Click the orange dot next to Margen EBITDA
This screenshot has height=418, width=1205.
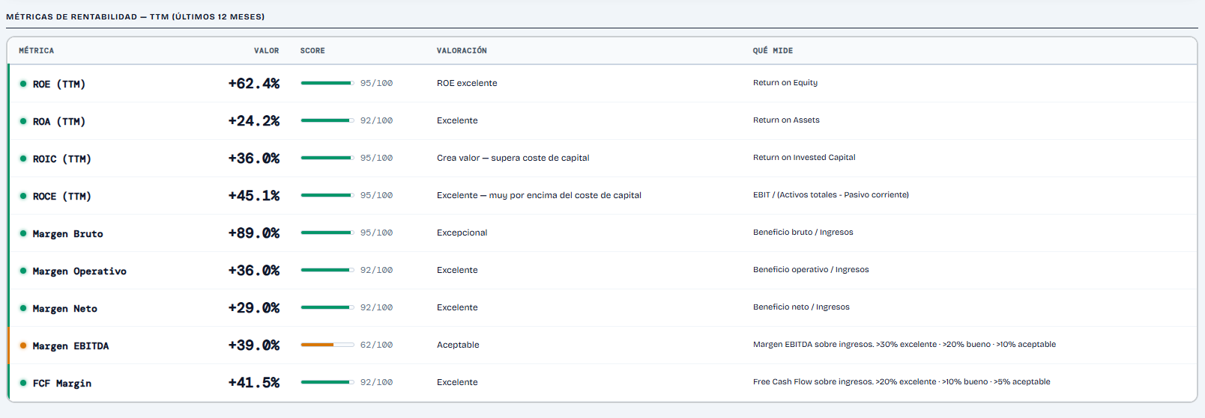pos(23,345)
